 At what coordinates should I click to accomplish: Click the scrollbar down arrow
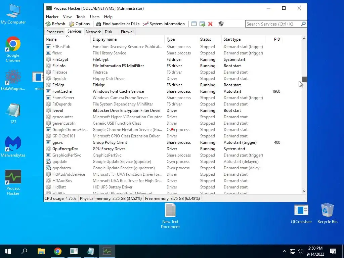pos(304,191)
